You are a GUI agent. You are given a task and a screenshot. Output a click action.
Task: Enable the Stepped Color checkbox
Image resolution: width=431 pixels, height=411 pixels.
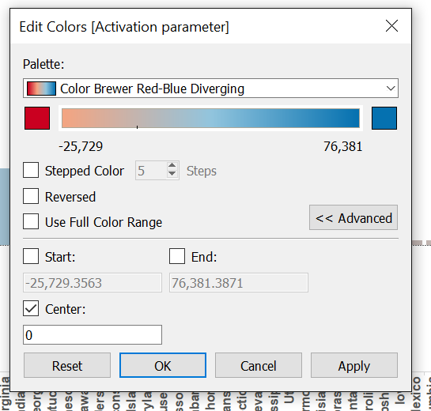point(31,170)
